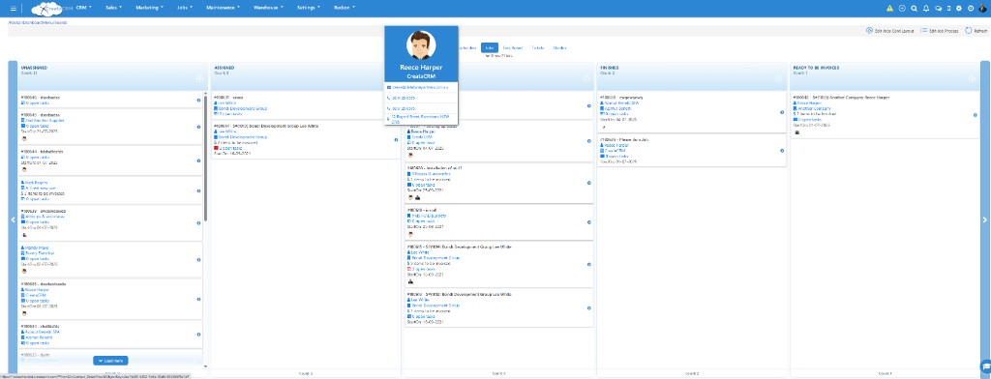Click the address link in contact popup
Image resolution: width=991 pixels, height=379 pixels.
[x=419, y=119]
